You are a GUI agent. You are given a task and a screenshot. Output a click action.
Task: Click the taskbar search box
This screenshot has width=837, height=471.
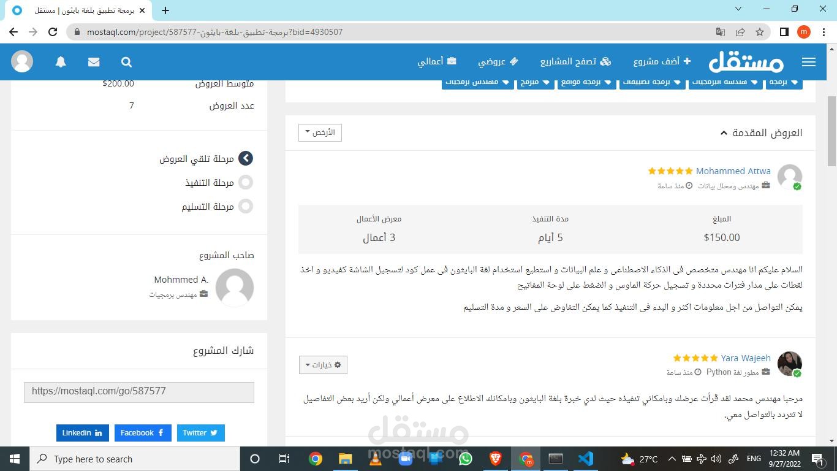tap(135, 459)
